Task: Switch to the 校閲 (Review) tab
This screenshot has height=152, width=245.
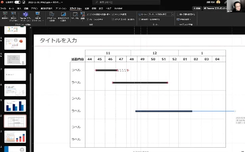Action: pos(94,8)
